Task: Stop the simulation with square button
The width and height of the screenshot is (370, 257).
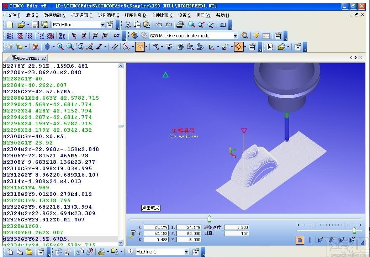Action: [x=300, y=241]
